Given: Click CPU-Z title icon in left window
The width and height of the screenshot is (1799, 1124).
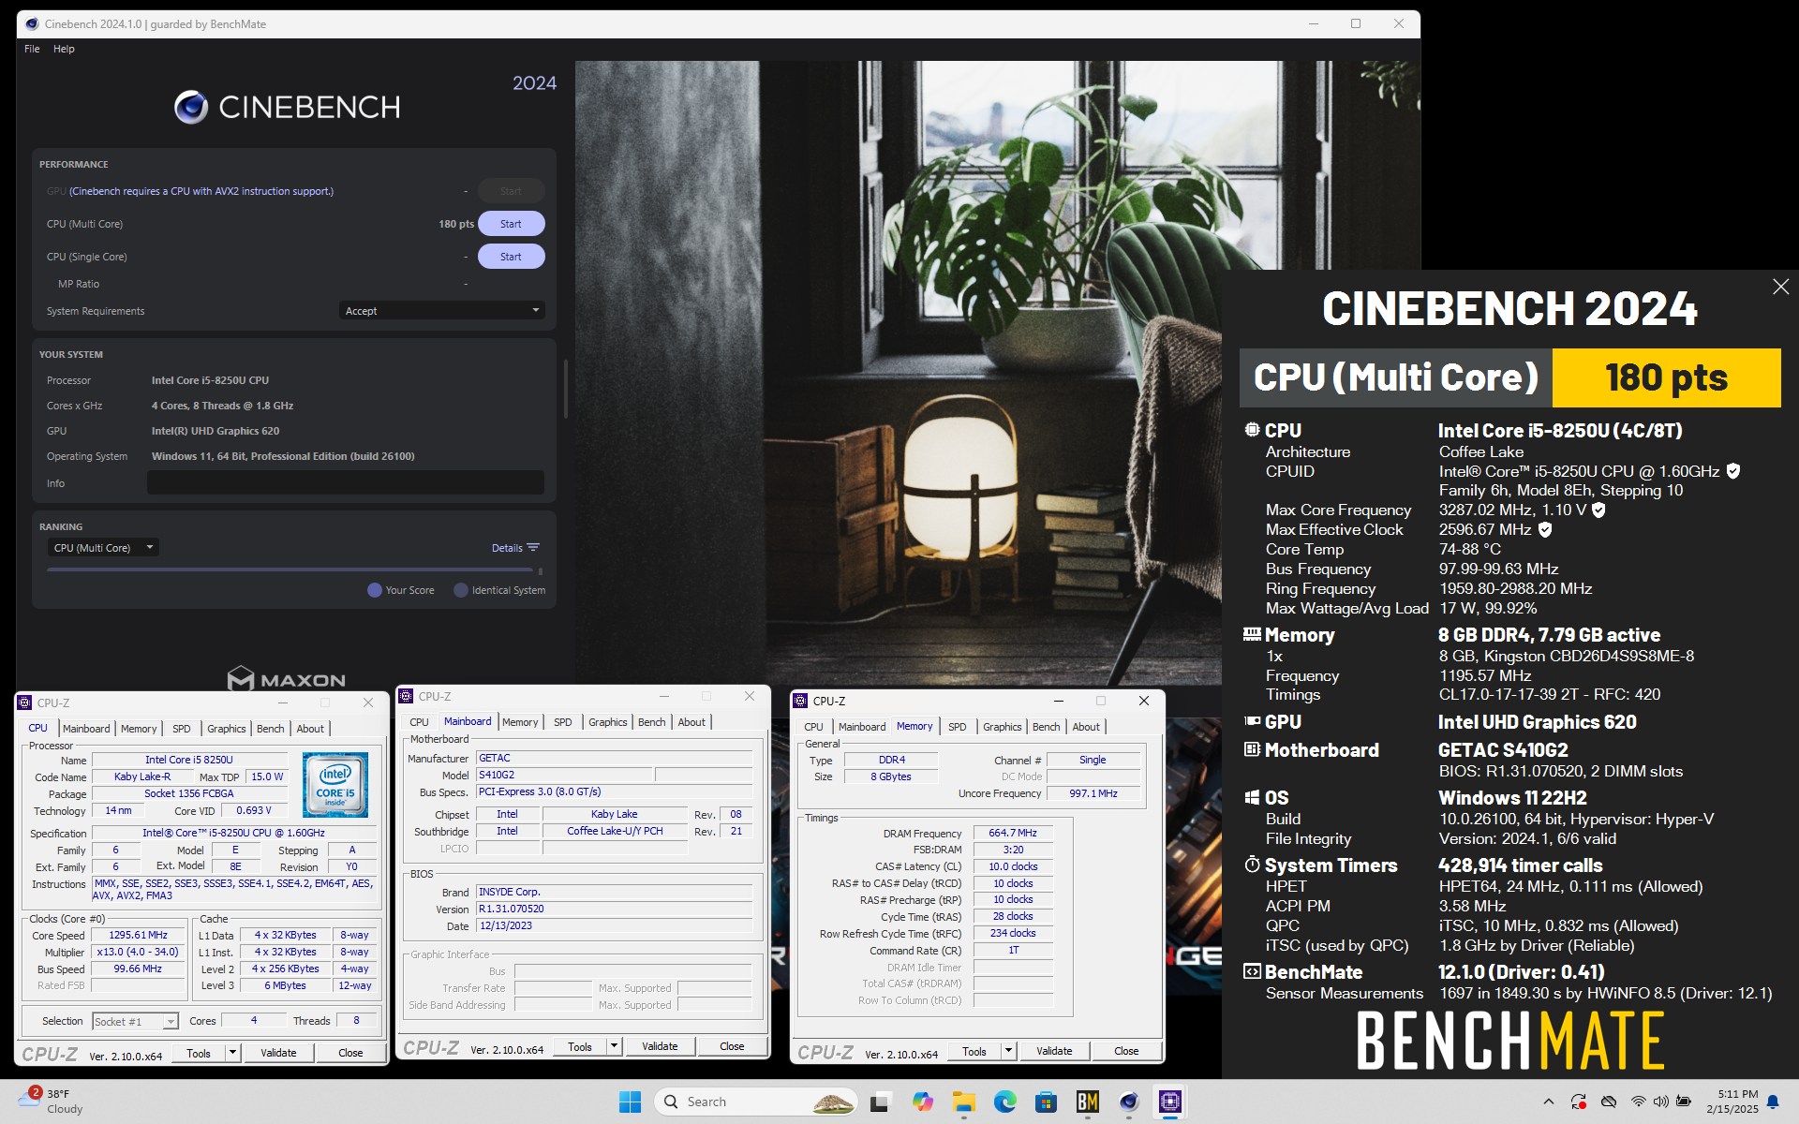Looking at the screenshot, I should coord(25,702).
